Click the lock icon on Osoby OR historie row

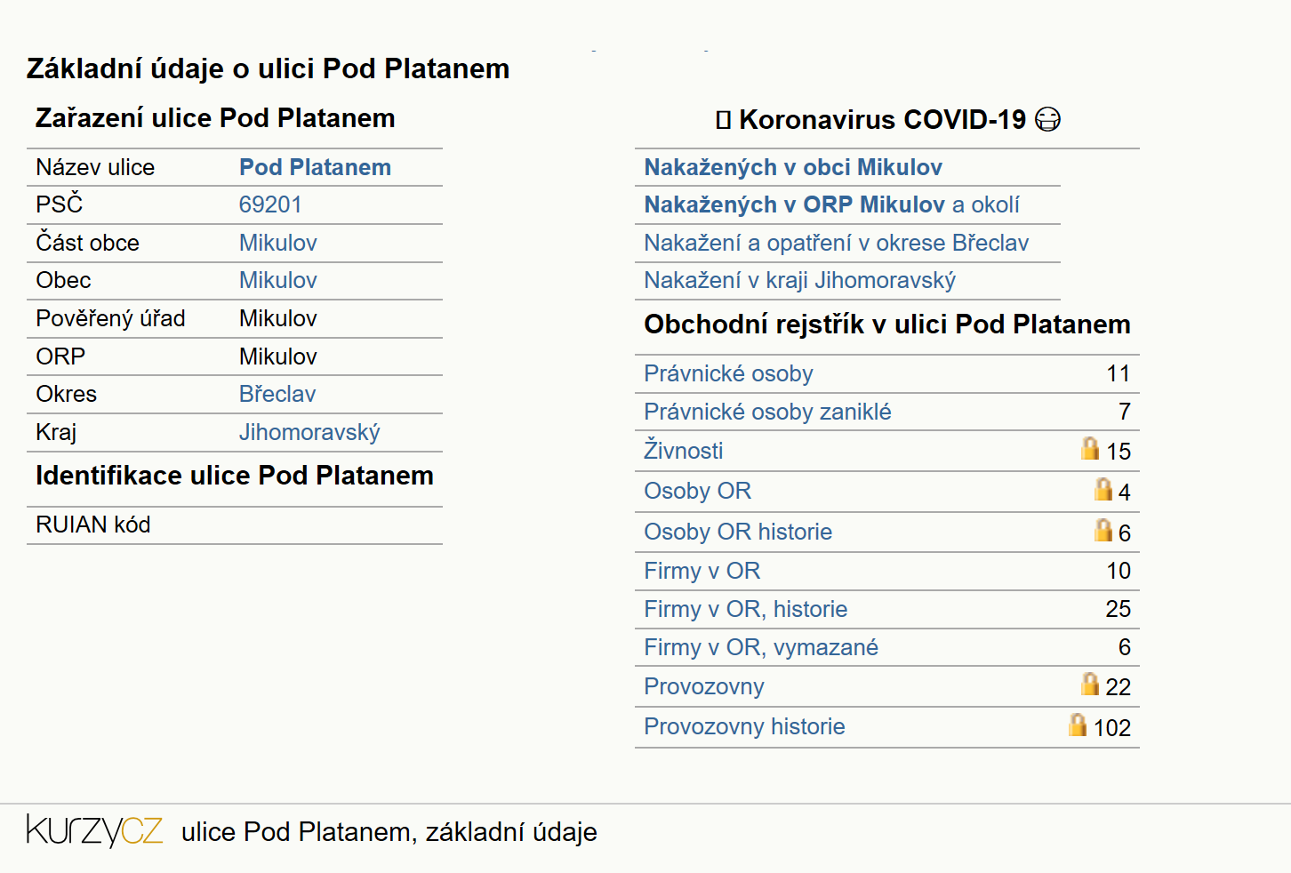click(1103, 530)
